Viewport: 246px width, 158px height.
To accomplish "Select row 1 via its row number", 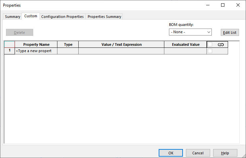I will point(9,51).
